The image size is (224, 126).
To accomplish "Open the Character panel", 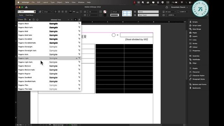I will click(195, 72).
